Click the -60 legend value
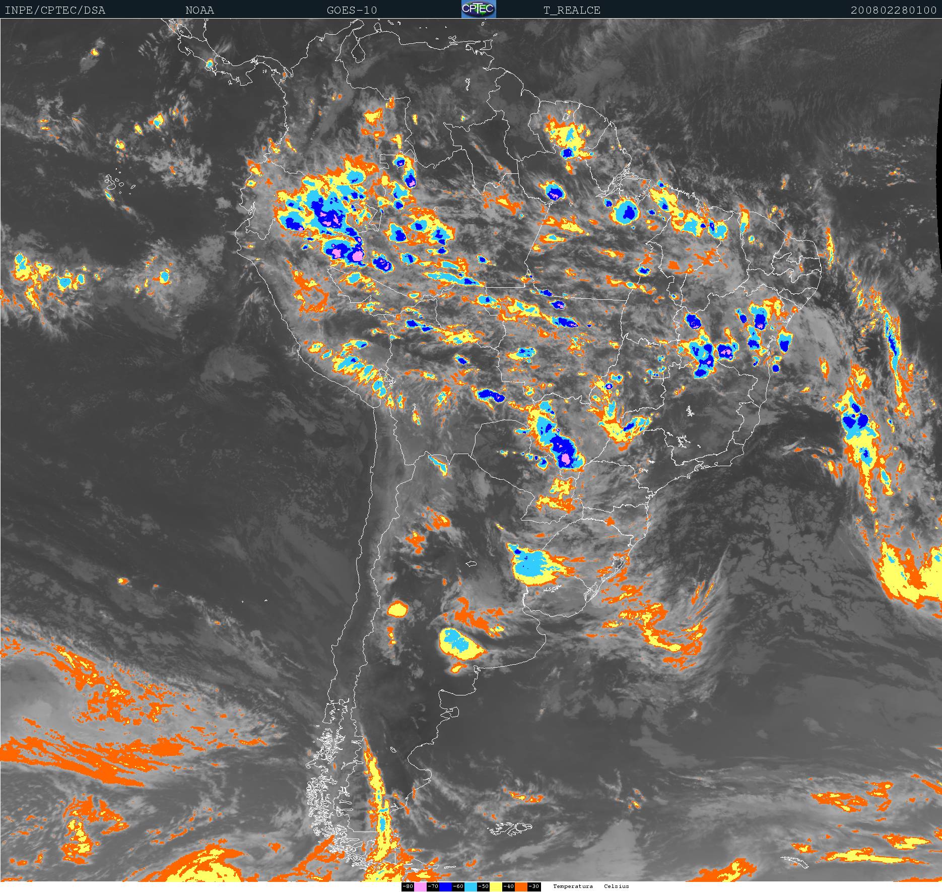 pyautogui.click(x=458, y=886)
